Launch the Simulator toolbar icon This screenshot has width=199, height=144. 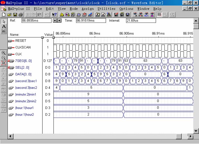(x=79, y=15)
